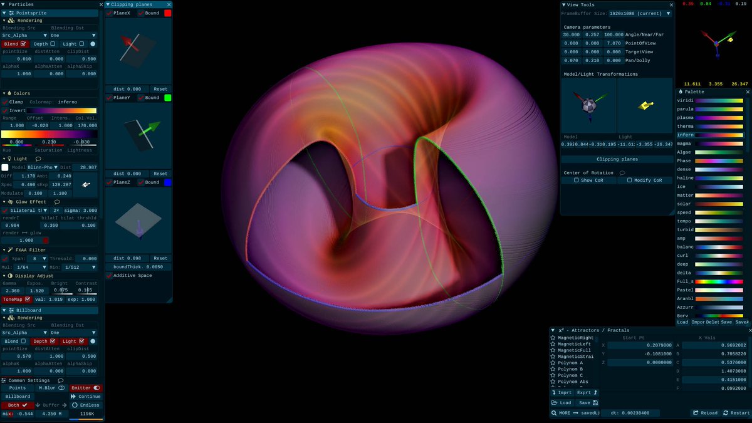Open the FXAA Span dropdown
752x423 pixels.
[38, 259]
